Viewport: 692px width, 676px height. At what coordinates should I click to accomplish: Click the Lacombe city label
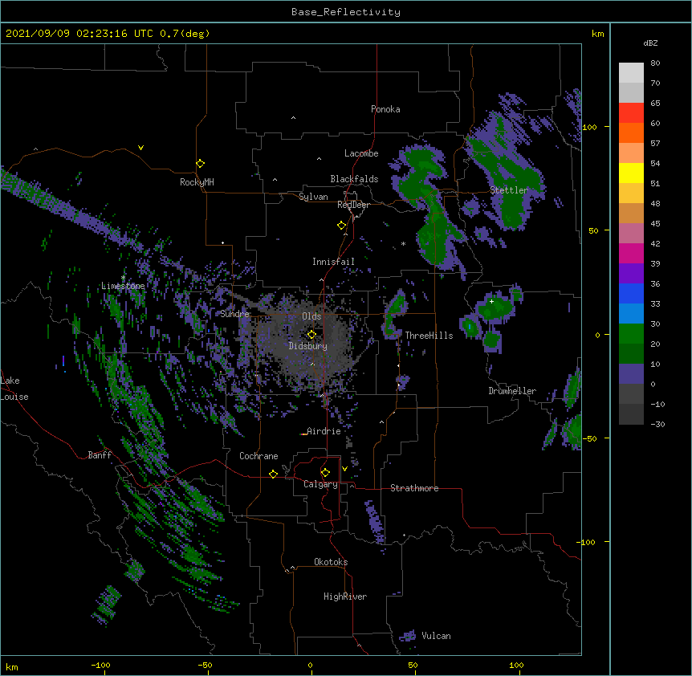click(x=361, y=153)
